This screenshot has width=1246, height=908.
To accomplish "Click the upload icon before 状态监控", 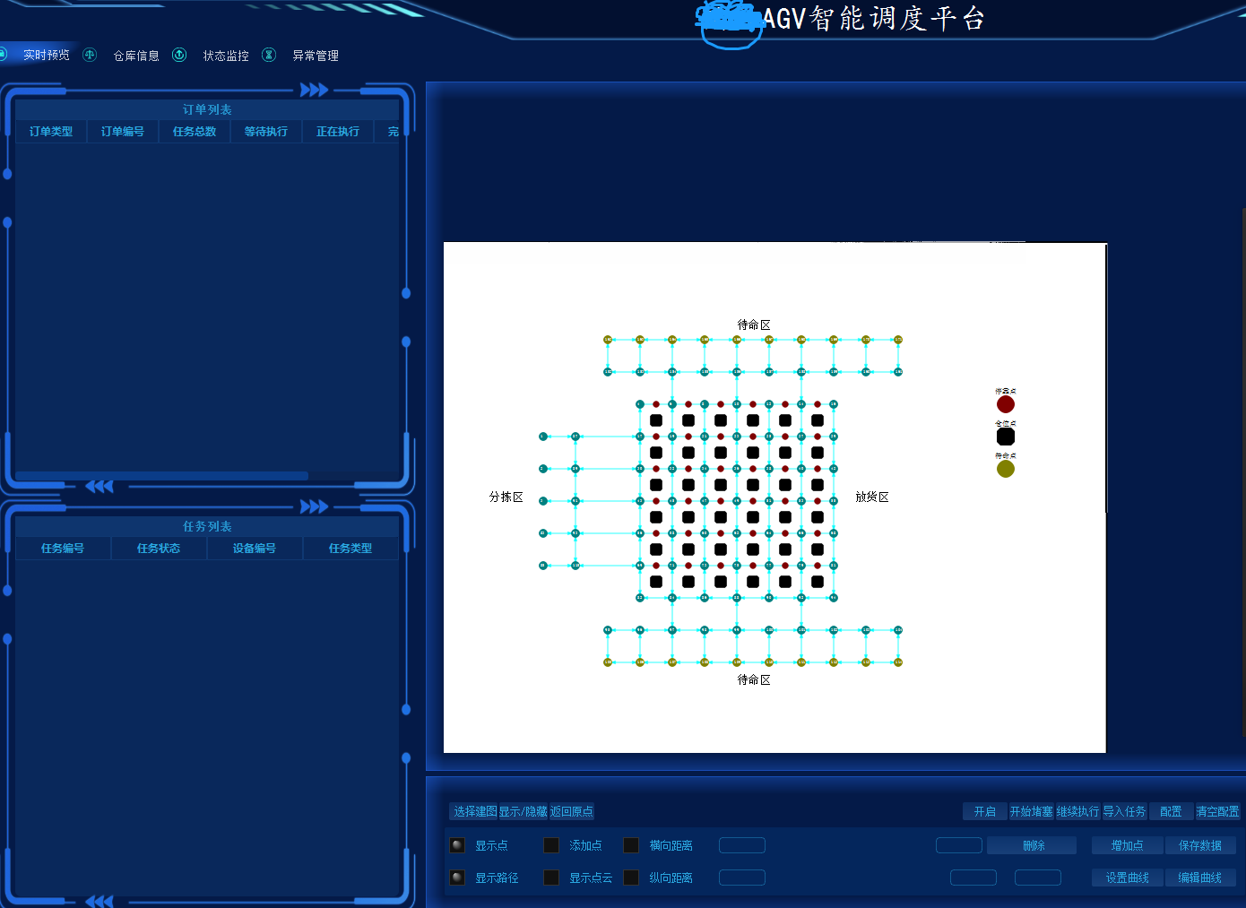I will [179, 55].
